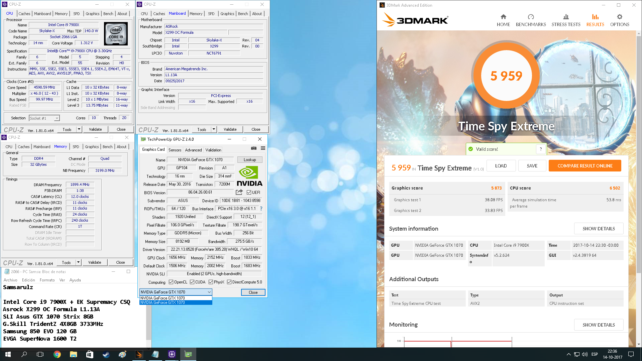Toggle the CUDA checkbox in GPU-Z
Screen dimensions: 642x361
[x=192, y=282]
